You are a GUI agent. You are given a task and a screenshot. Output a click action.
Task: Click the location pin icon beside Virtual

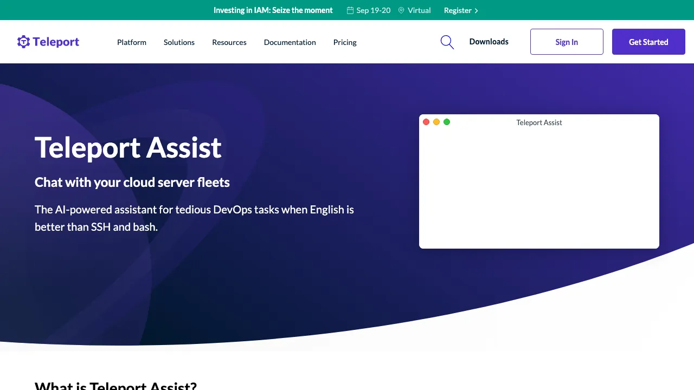(401, 10)
